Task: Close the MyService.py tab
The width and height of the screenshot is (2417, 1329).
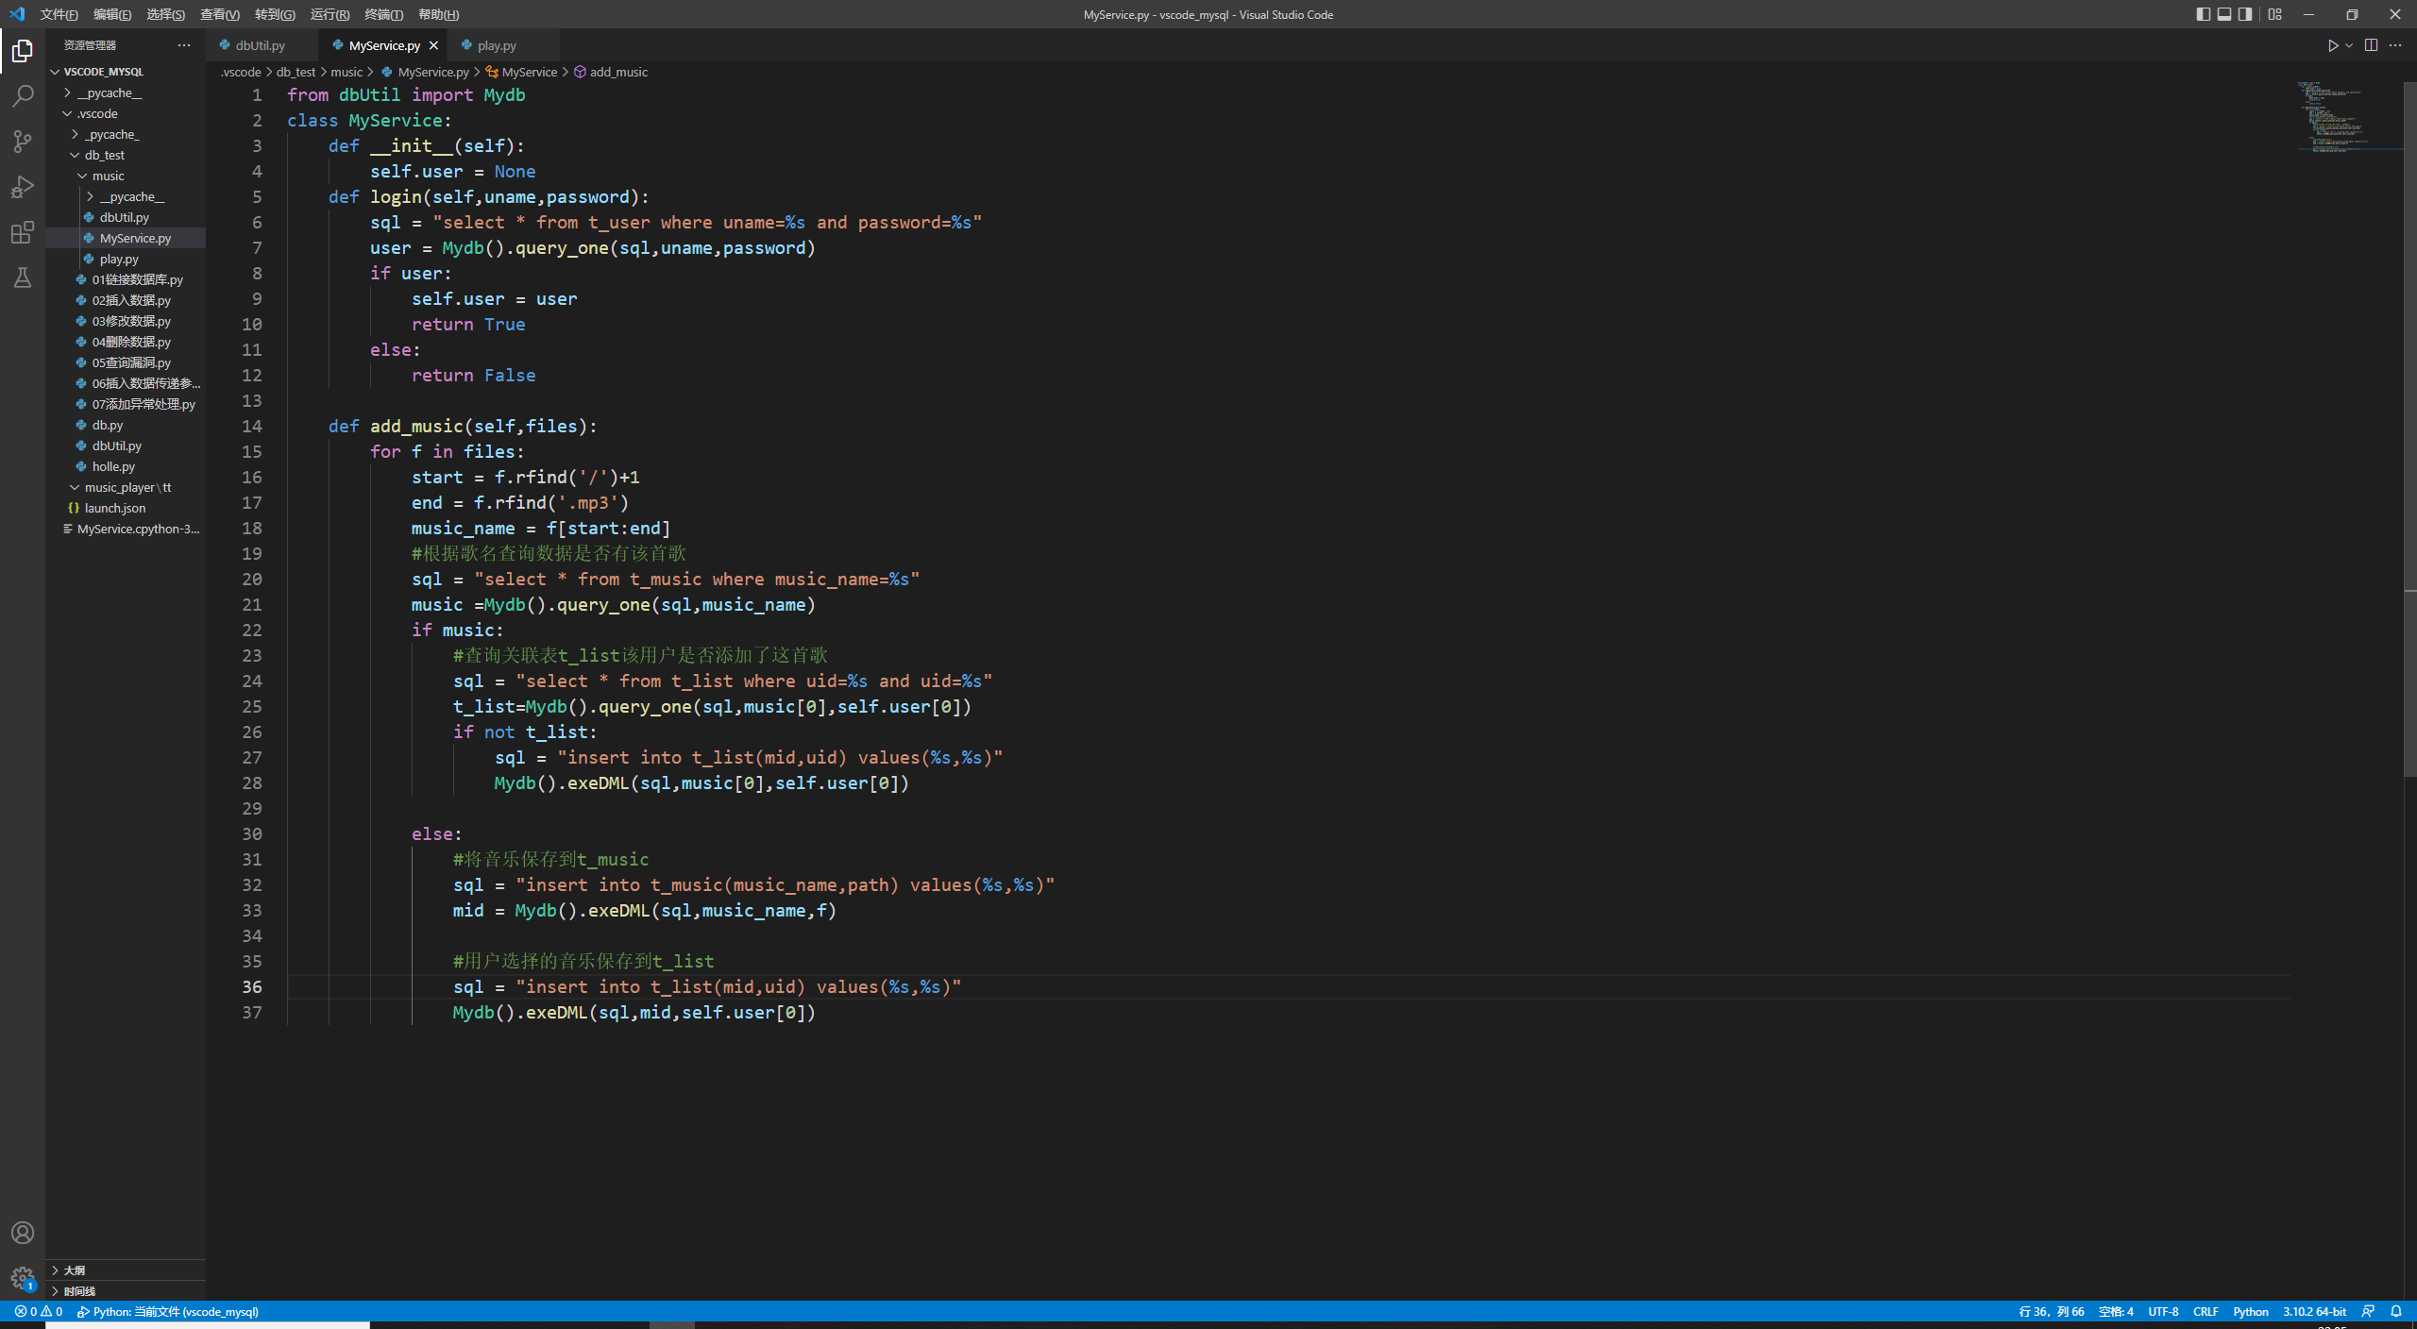Action: (x=433, y=45)
